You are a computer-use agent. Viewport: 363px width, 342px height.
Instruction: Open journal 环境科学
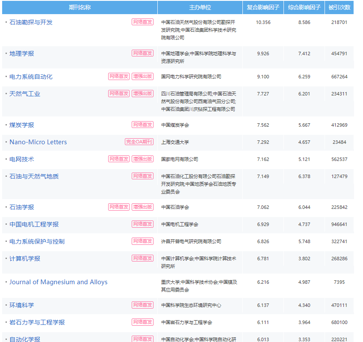21,305
